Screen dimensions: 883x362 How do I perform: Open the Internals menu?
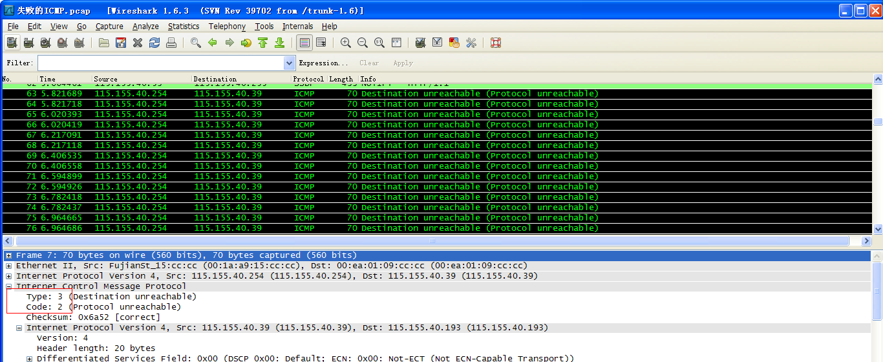click(297, 27)
